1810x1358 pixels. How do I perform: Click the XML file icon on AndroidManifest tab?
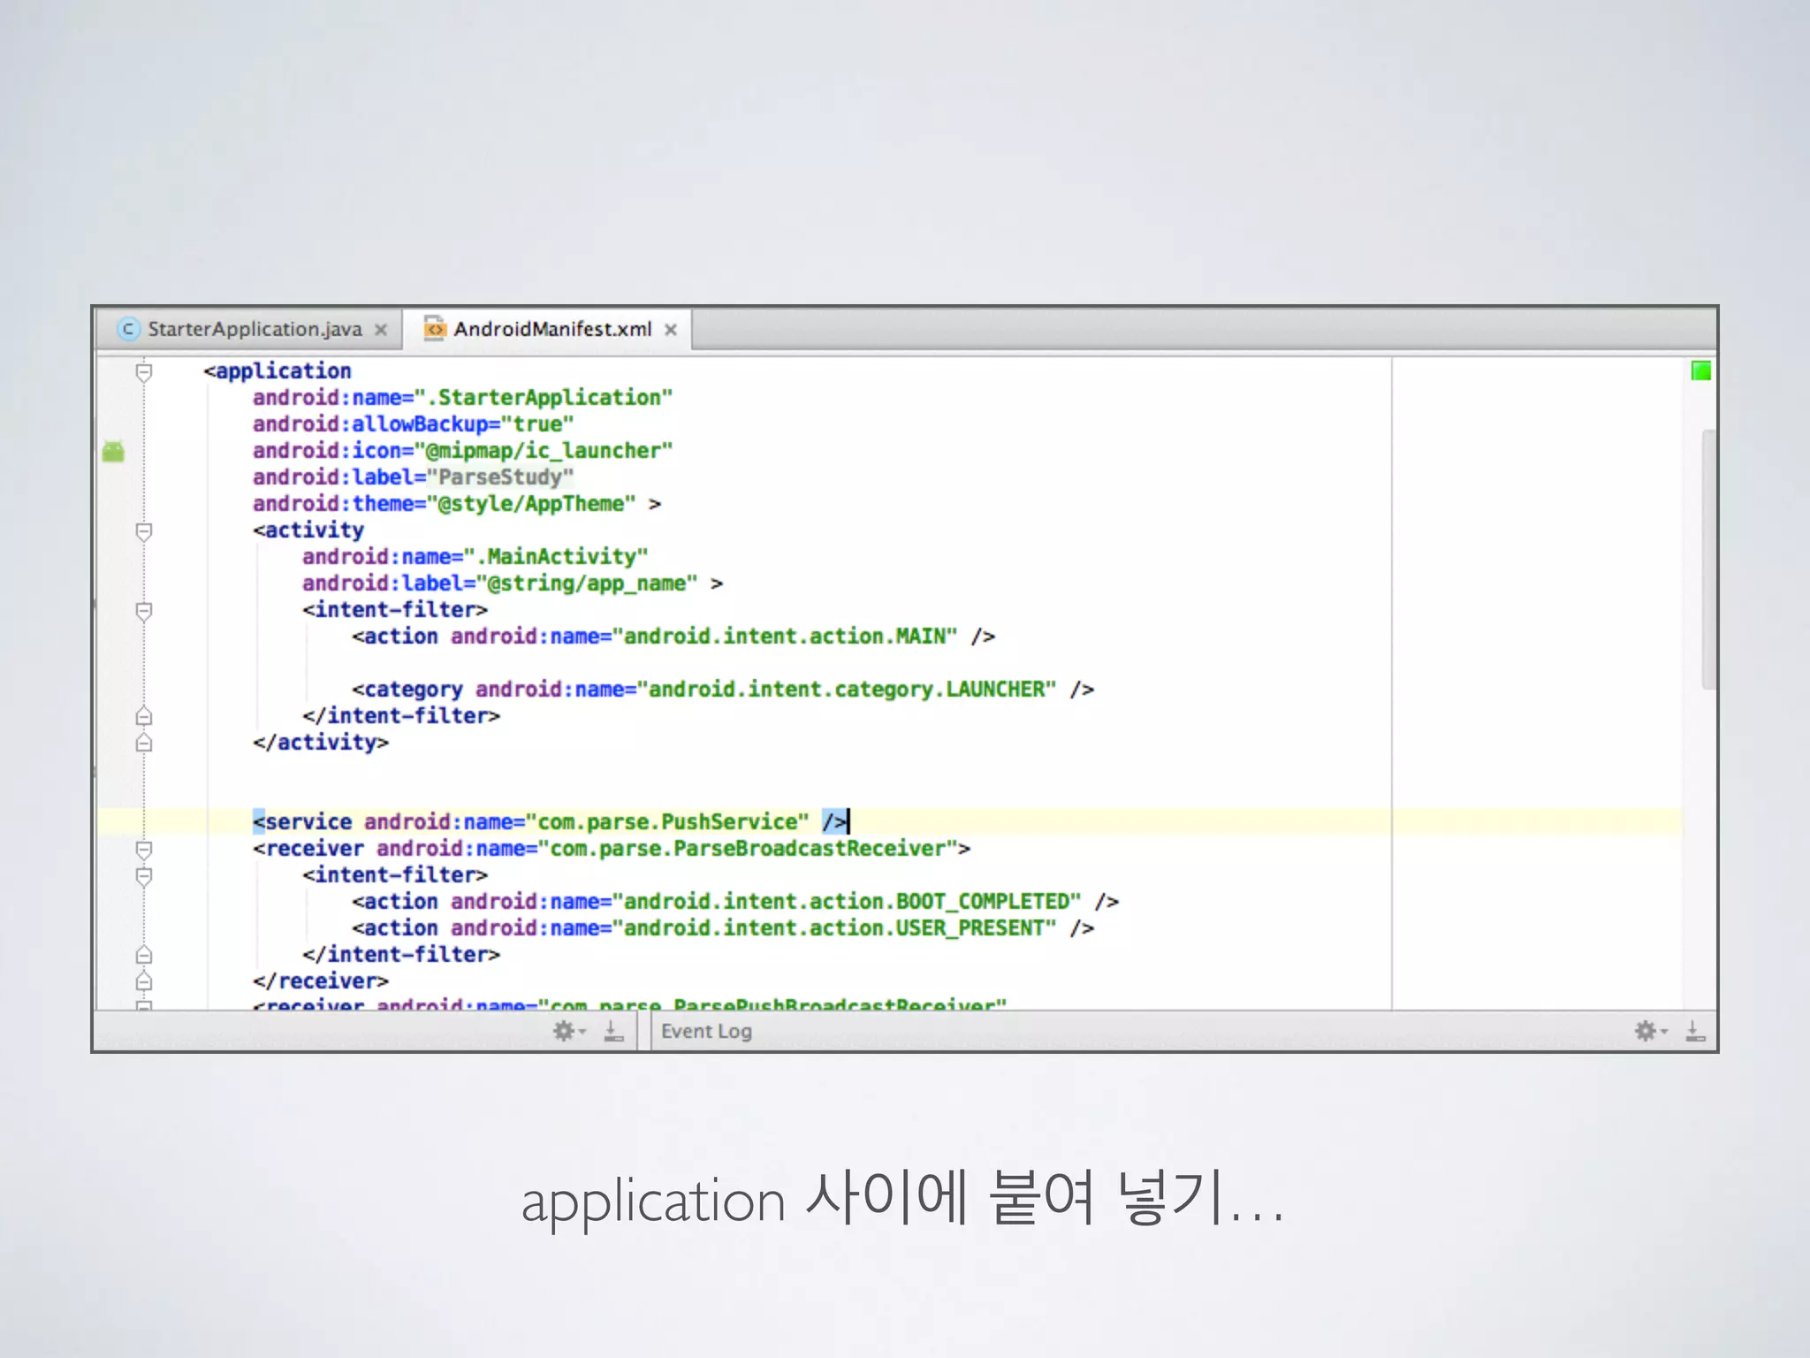pyautogui.click(x=435, y=328)
